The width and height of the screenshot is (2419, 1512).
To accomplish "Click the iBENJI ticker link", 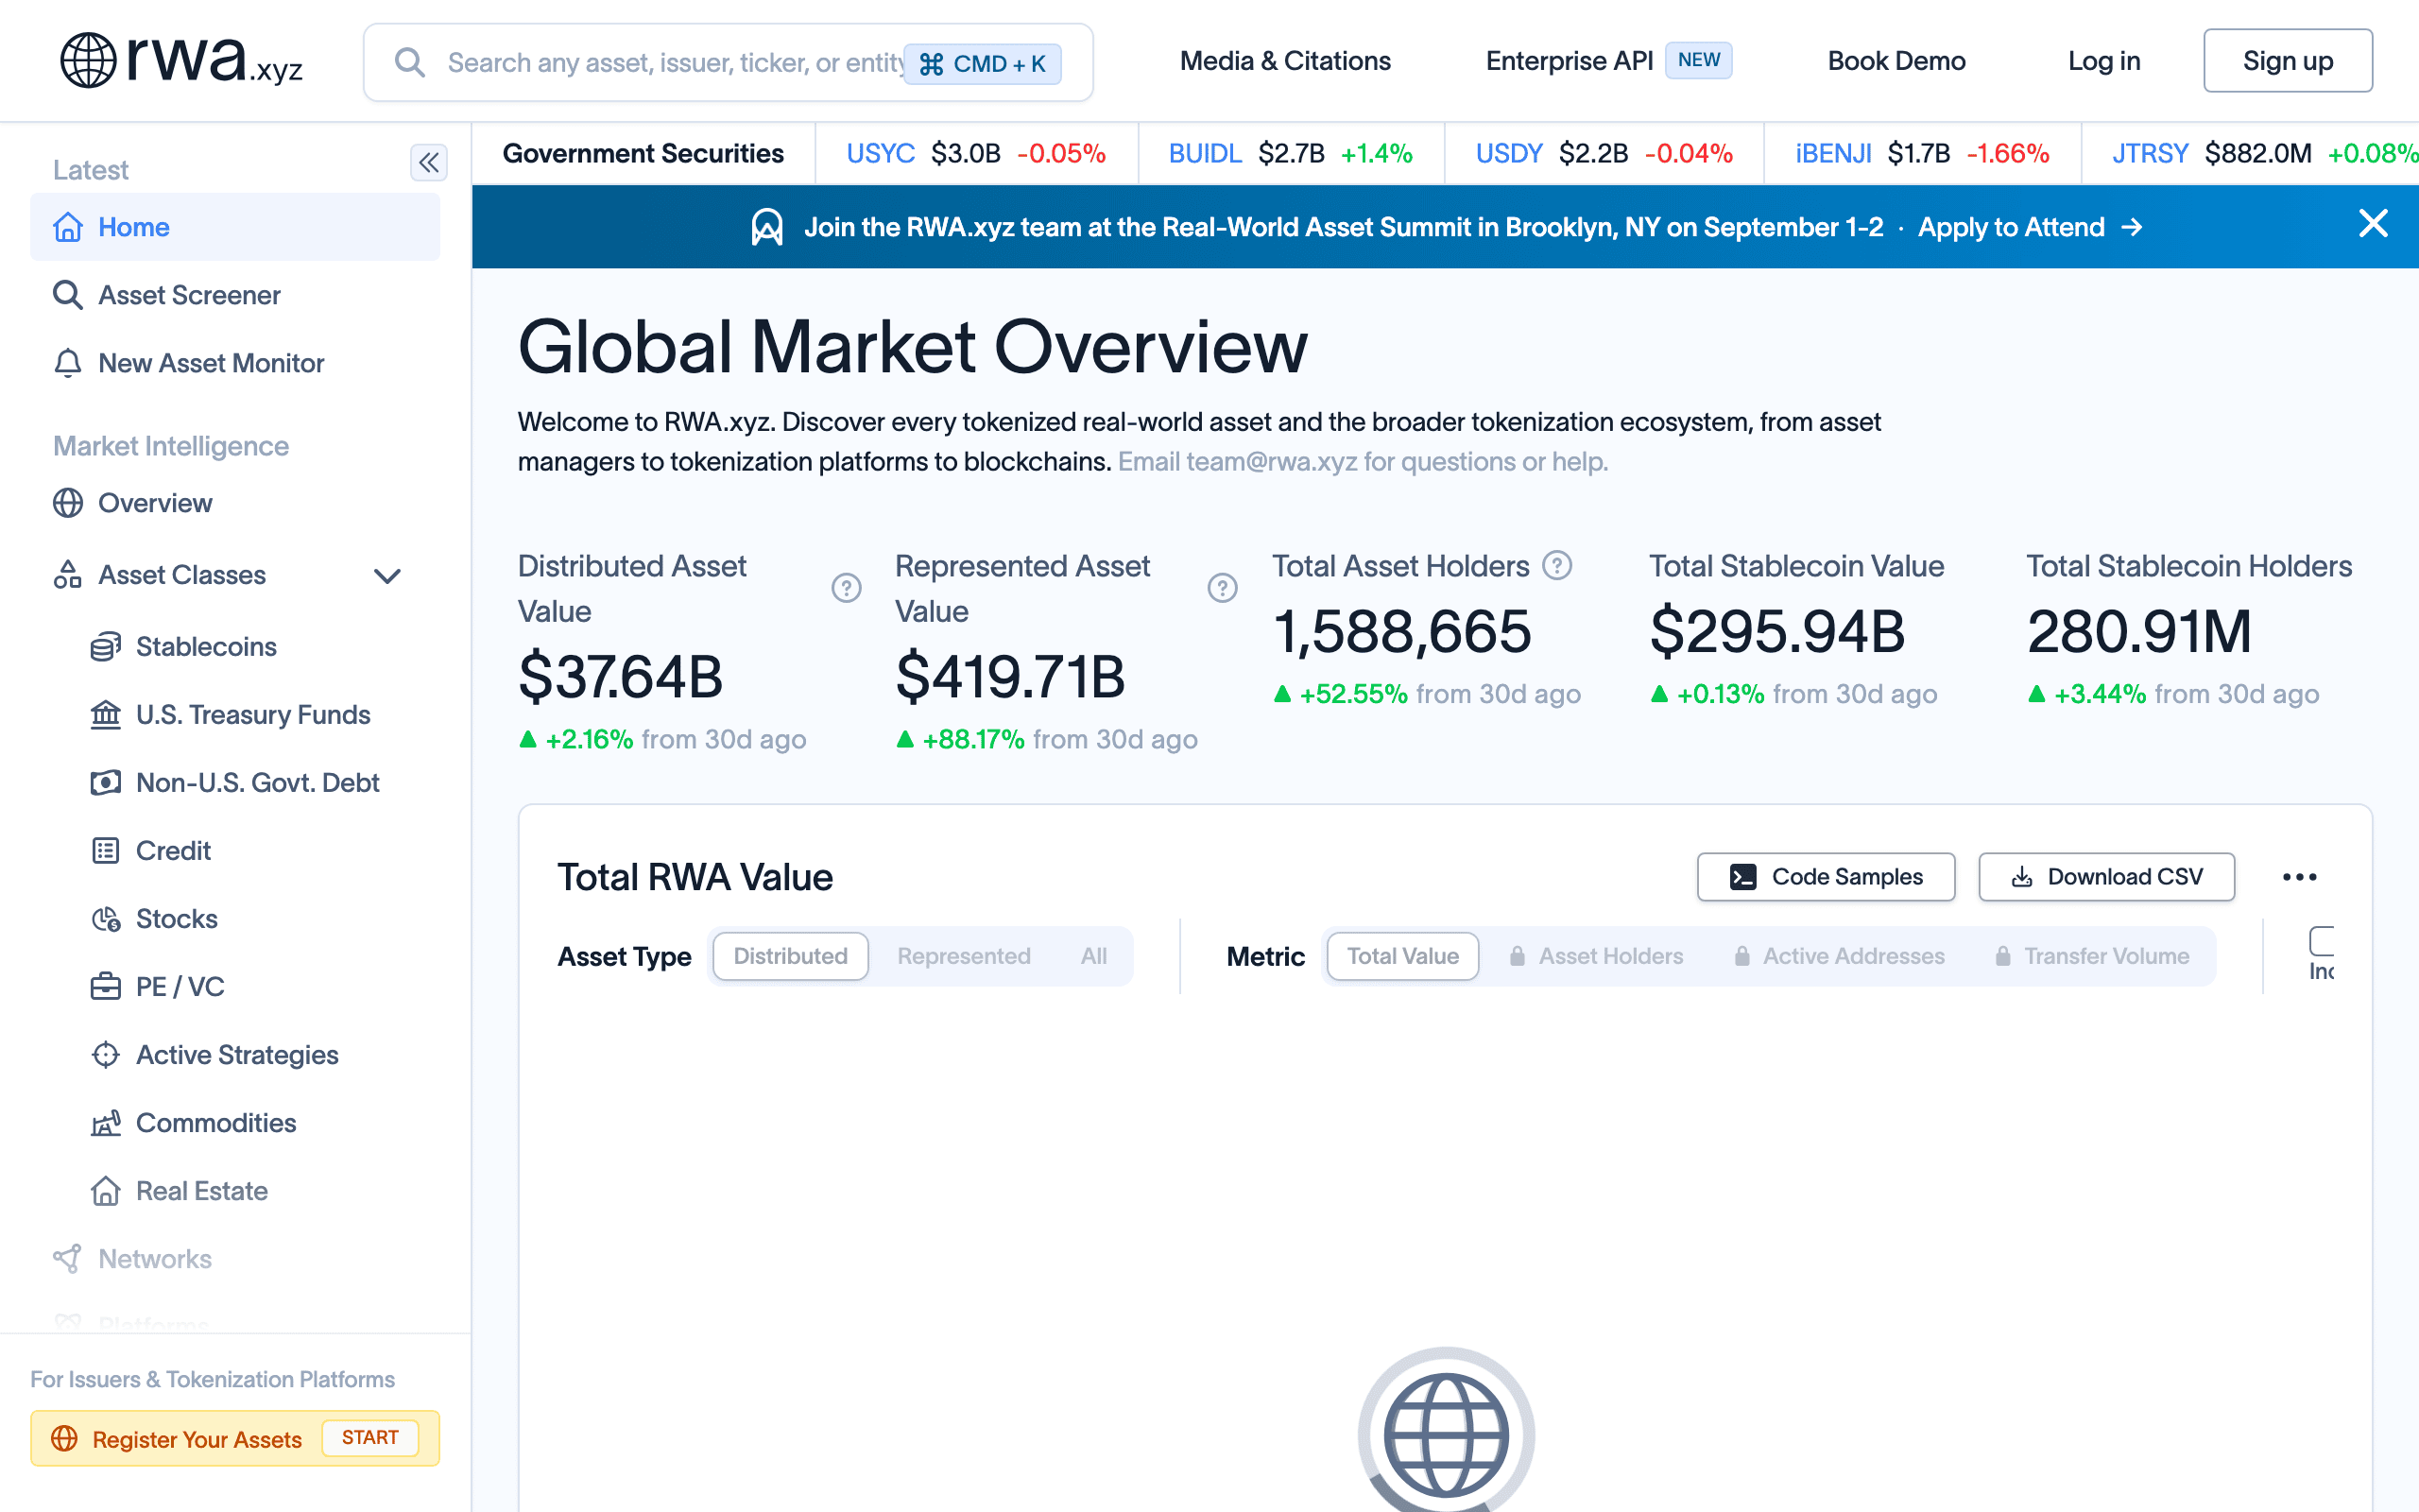I will [1832, 153].
